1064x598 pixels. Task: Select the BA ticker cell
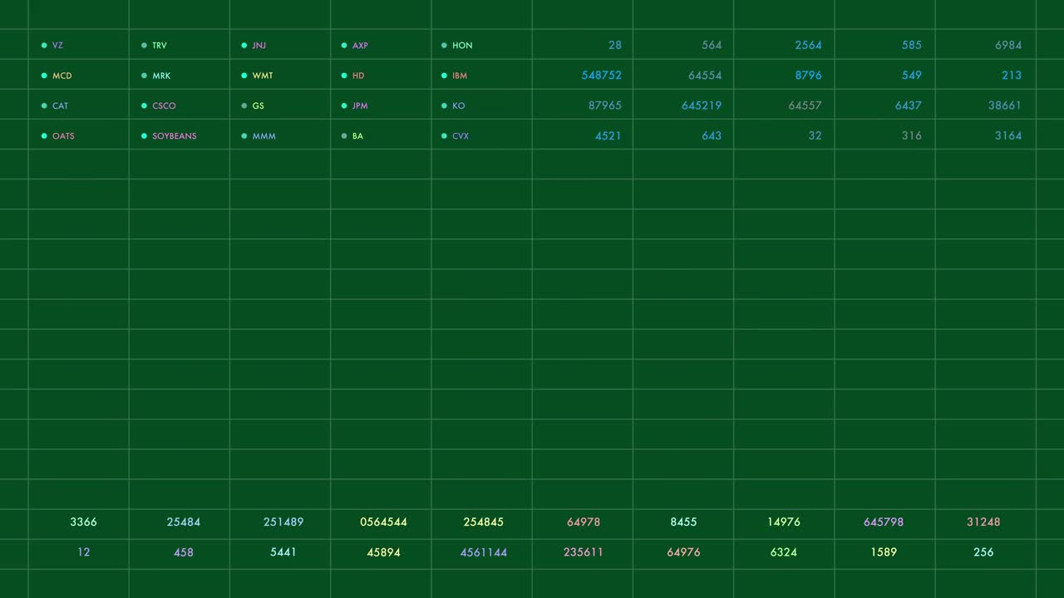(x=380, y=135)
